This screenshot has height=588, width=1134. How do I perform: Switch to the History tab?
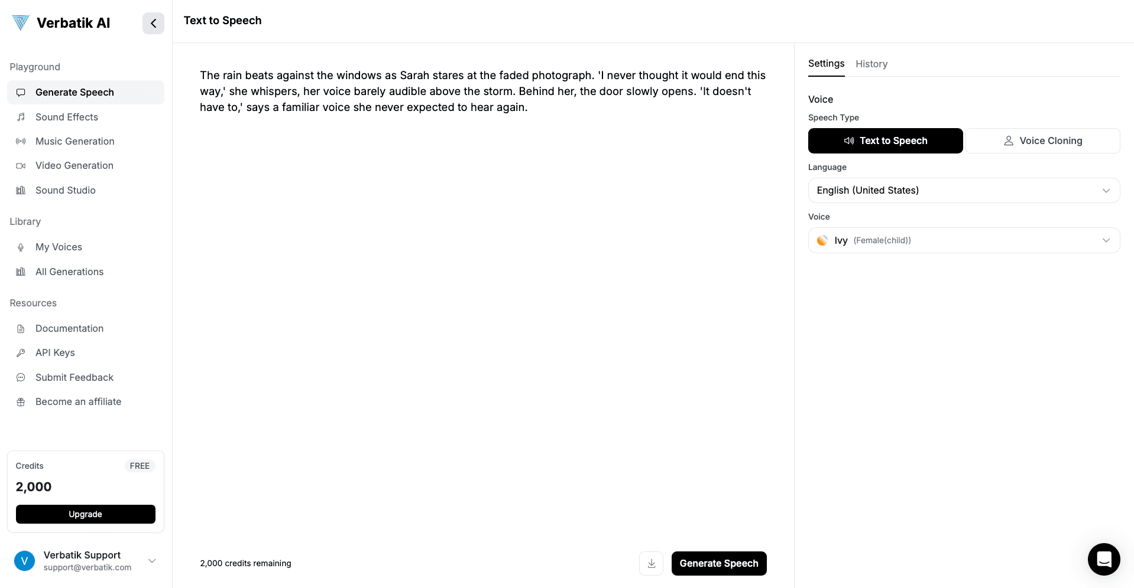871,64
